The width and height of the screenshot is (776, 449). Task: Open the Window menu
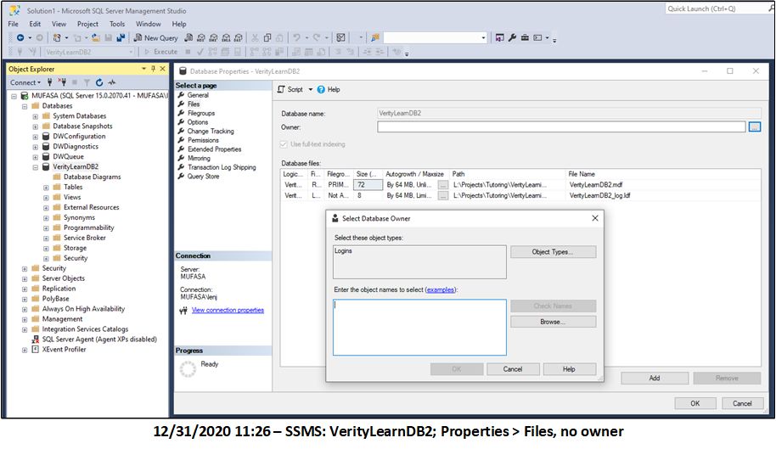point(148,24)
